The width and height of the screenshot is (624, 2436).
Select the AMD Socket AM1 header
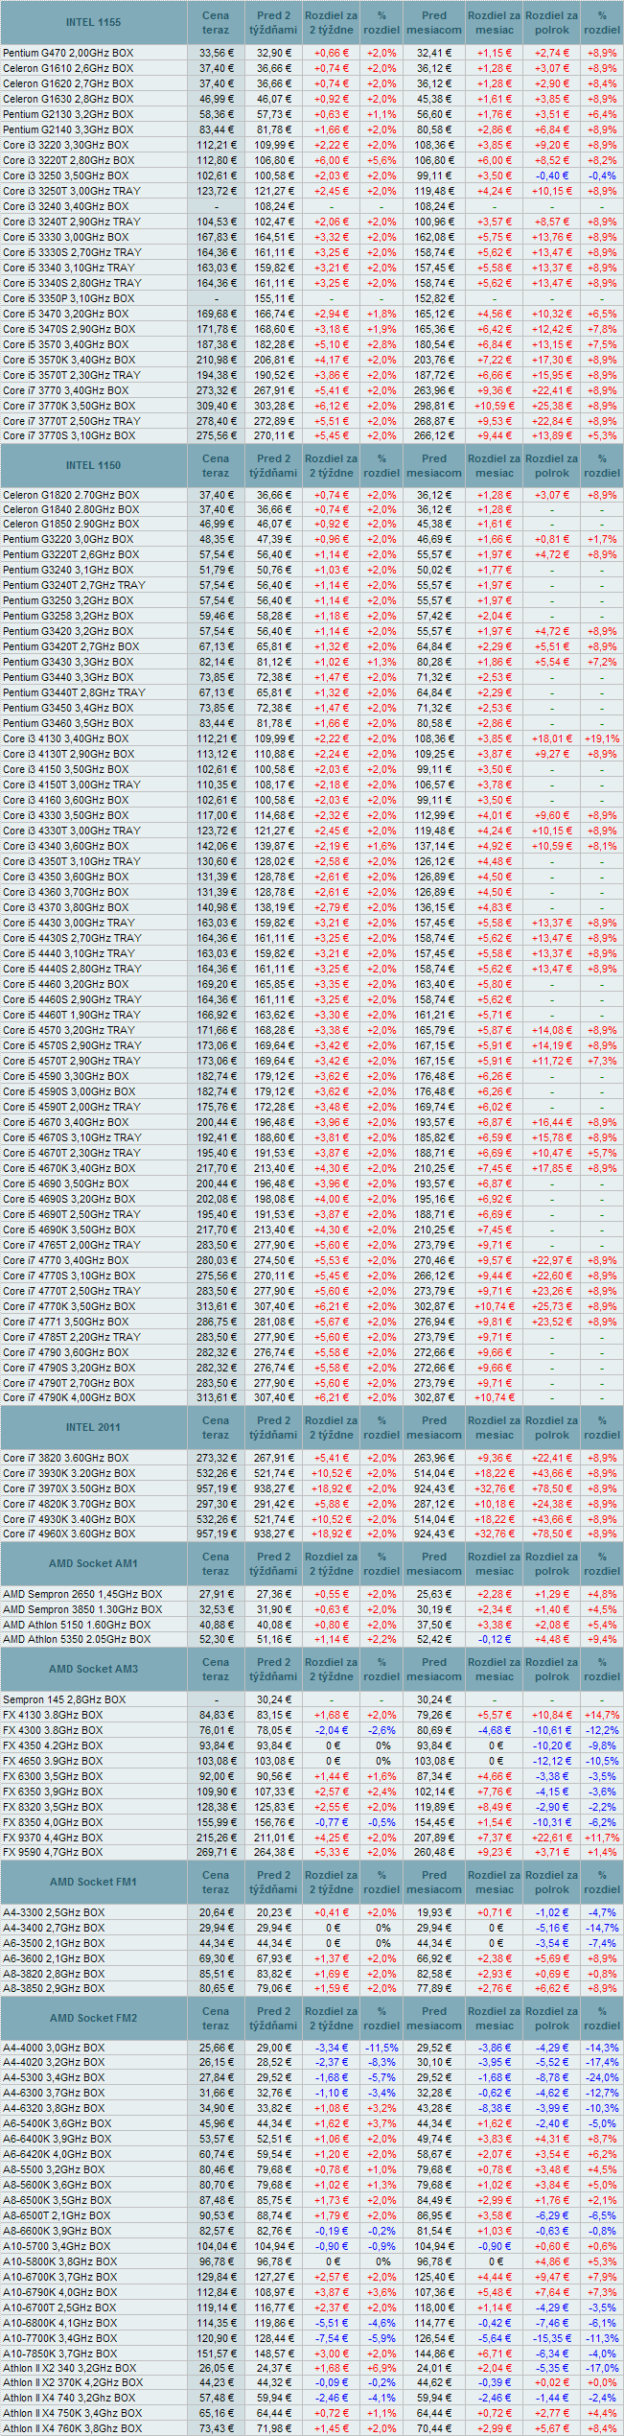tap(93, 1563)
